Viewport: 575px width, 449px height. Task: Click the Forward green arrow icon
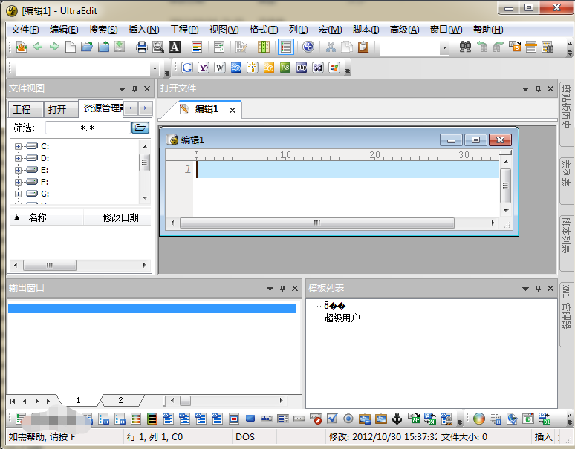pyautogui.click(x=54, y=47)
